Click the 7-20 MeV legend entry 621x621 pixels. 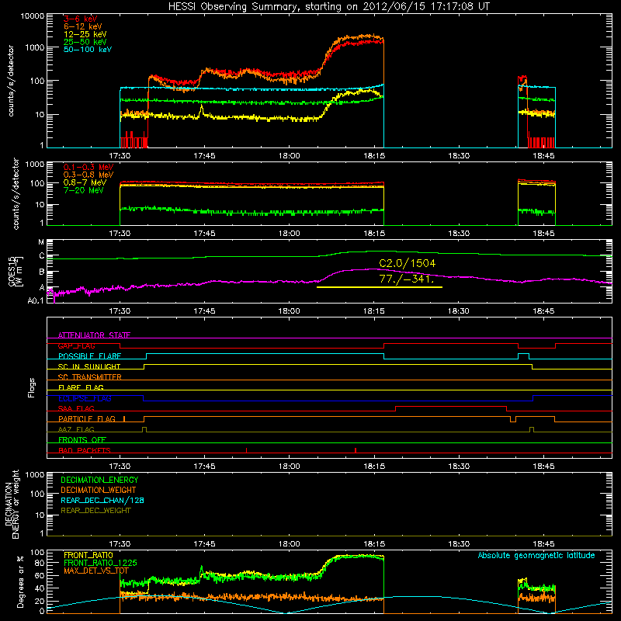coord(83,190)
